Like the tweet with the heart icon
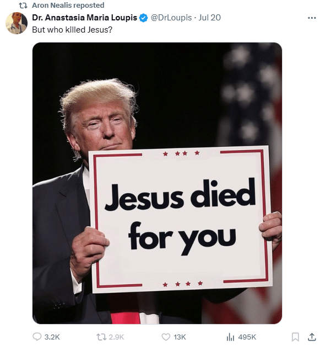The width and height of the screenshot is (320, 345). (x=166, y=337)
